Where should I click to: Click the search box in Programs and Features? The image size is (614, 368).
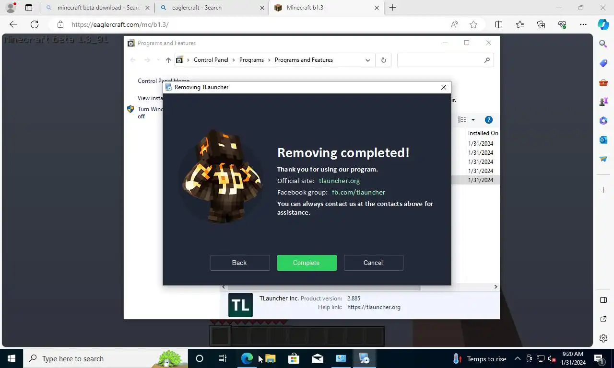(445, 60)
